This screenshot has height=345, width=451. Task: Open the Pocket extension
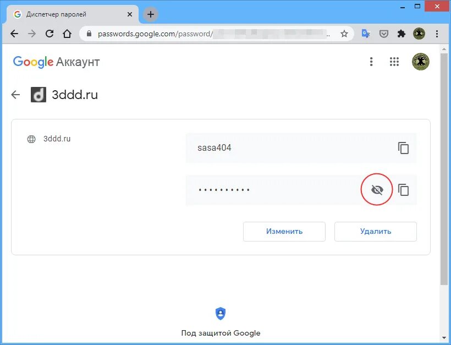pyautogui.click(x=384, y=34)
